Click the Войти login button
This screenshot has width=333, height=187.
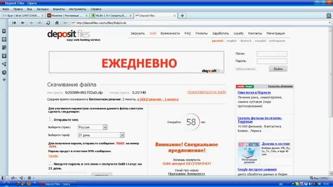click(278, 69)
